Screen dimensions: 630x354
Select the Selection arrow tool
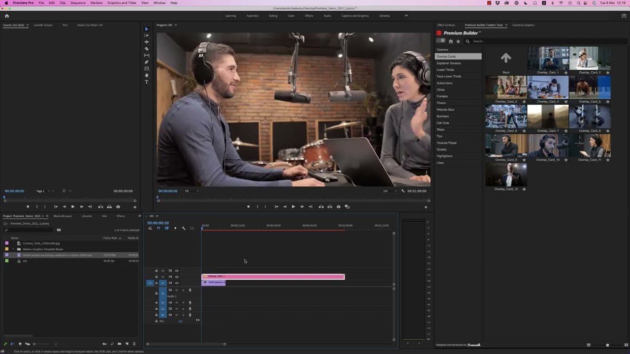[146, 29]
